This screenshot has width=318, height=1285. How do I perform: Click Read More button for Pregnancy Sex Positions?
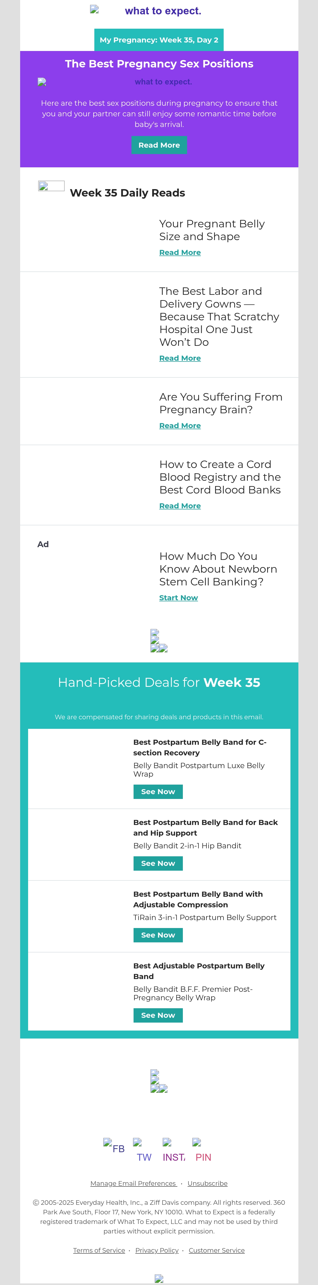tap(159, 145)
